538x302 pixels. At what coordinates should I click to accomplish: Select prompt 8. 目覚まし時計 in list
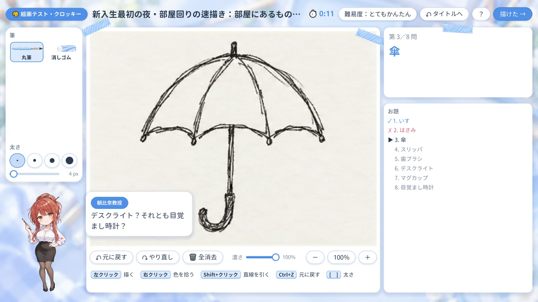tap(414, 187)
